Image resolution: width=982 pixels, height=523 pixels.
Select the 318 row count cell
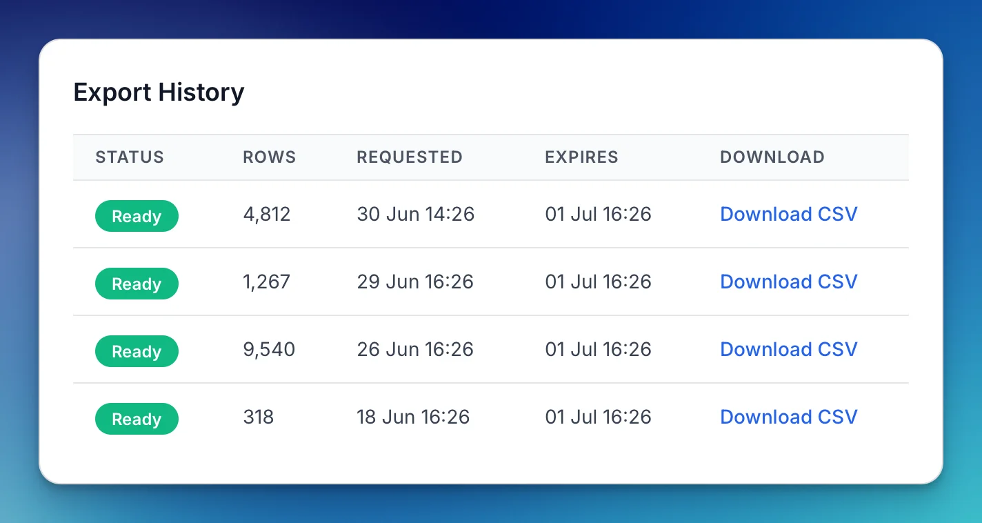pos(259,417)
